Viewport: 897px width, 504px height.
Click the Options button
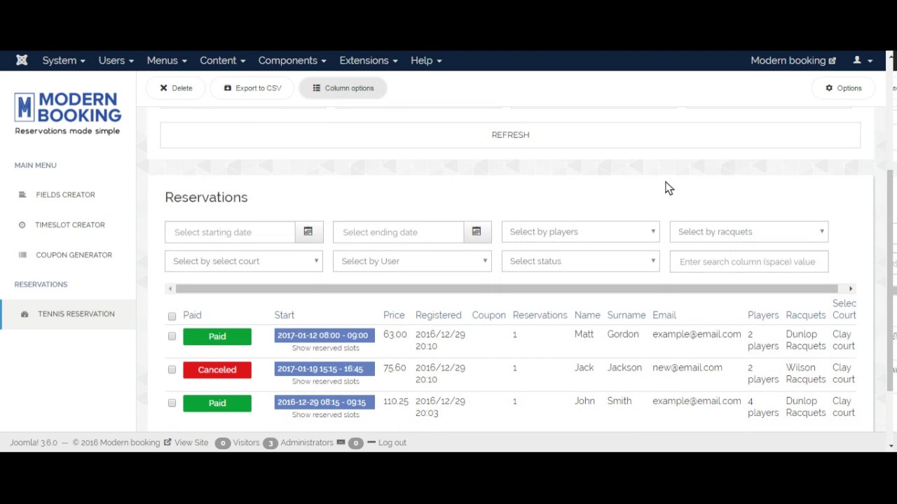click(843, 88)
